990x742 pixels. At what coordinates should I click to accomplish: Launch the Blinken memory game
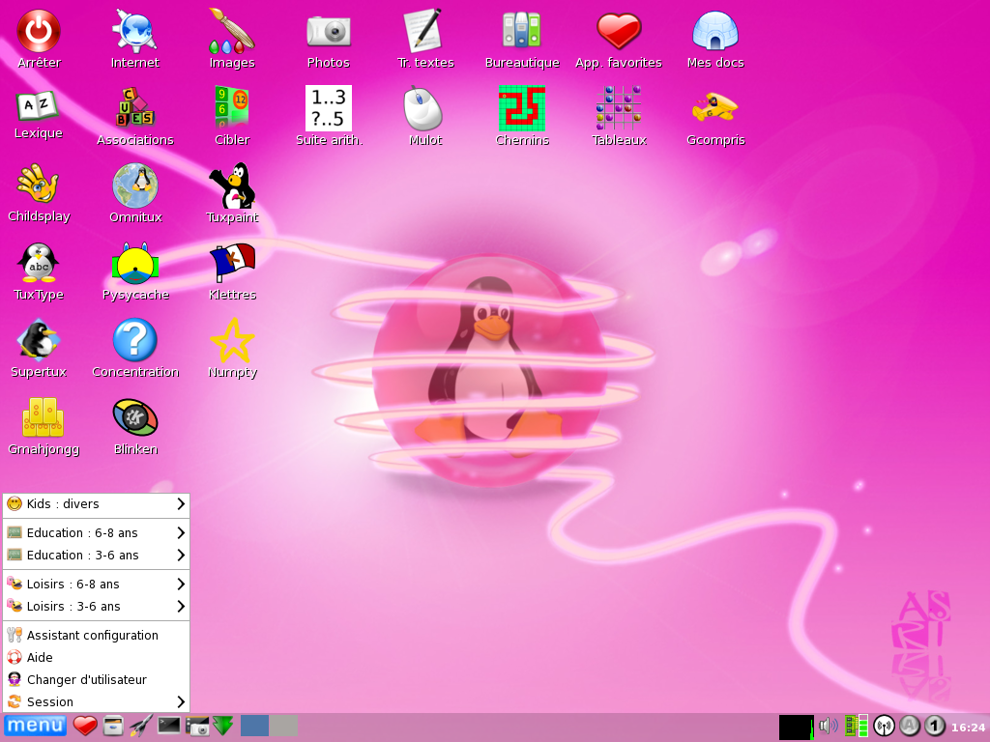click(134, 417)
